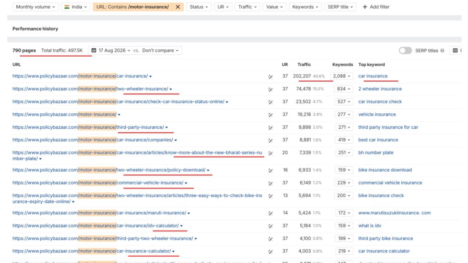Expand the 419 keywords dropdown
Screen dimensions: 468x263
pos(344,140)
